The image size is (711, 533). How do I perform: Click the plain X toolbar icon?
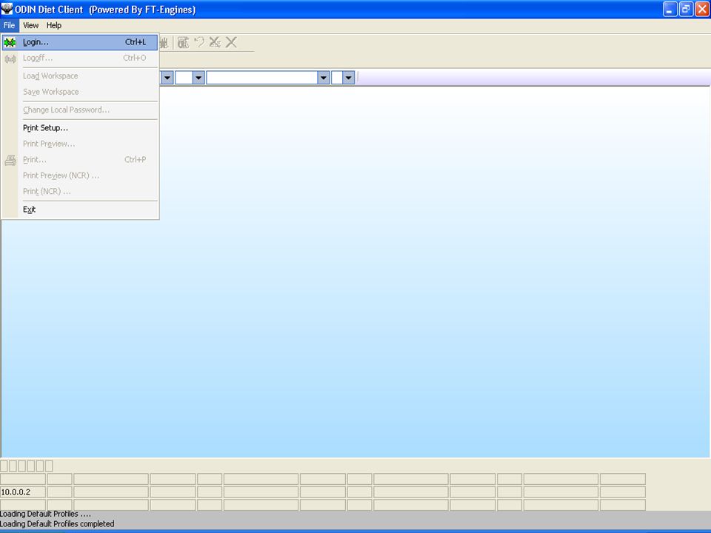231,42
